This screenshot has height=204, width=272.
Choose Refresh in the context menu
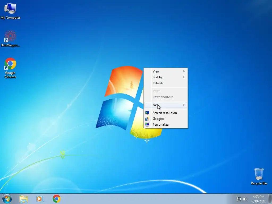tap(166, 83)
